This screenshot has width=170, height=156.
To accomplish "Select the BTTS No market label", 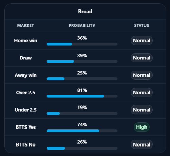I will pos(26,144).
